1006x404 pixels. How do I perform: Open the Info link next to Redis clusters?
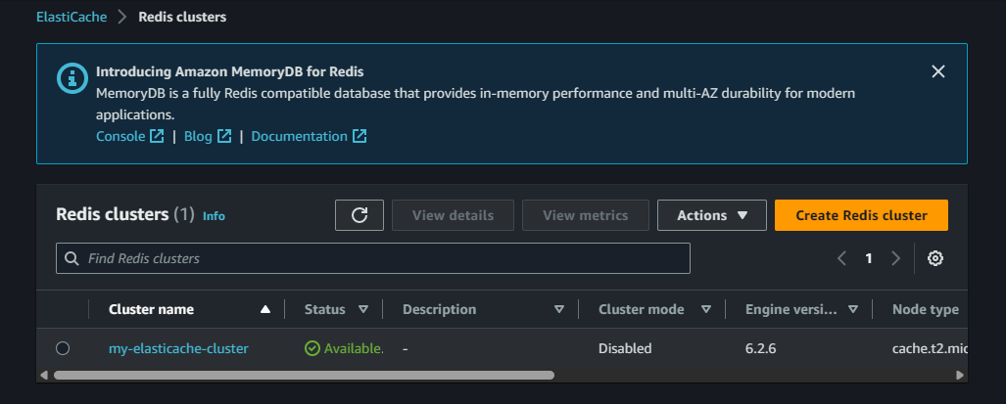pos(214,216)
